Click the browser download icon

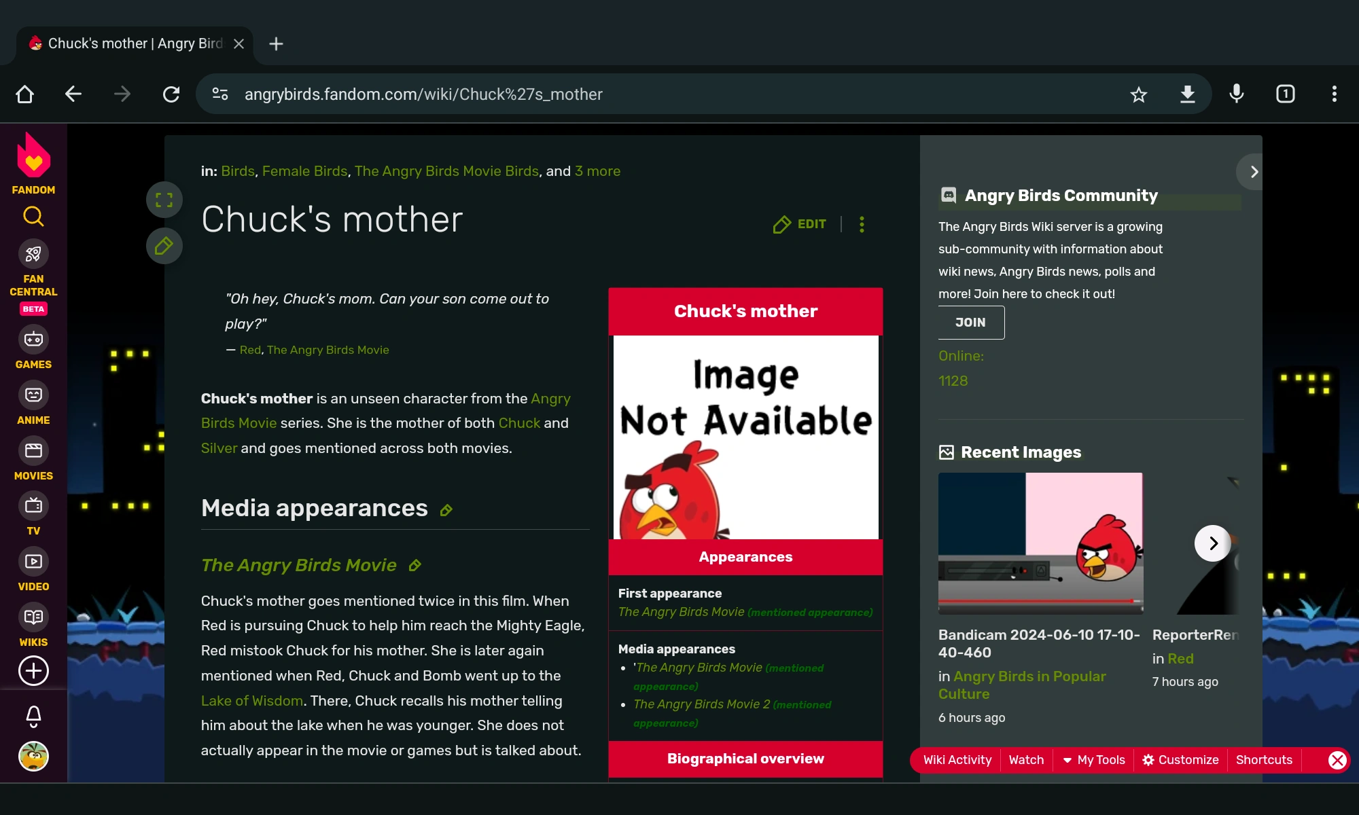(1187, 94)
